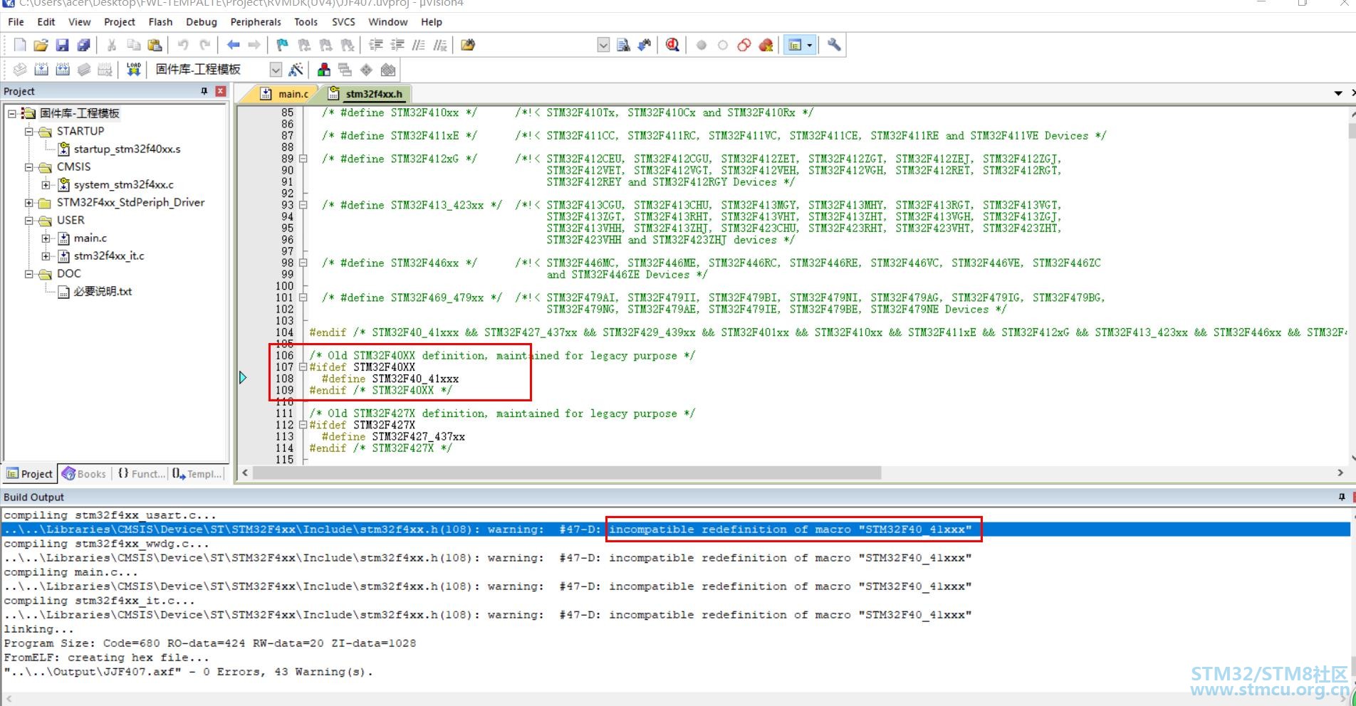Open the Pack Installer icon

click(x=388, y=69)
